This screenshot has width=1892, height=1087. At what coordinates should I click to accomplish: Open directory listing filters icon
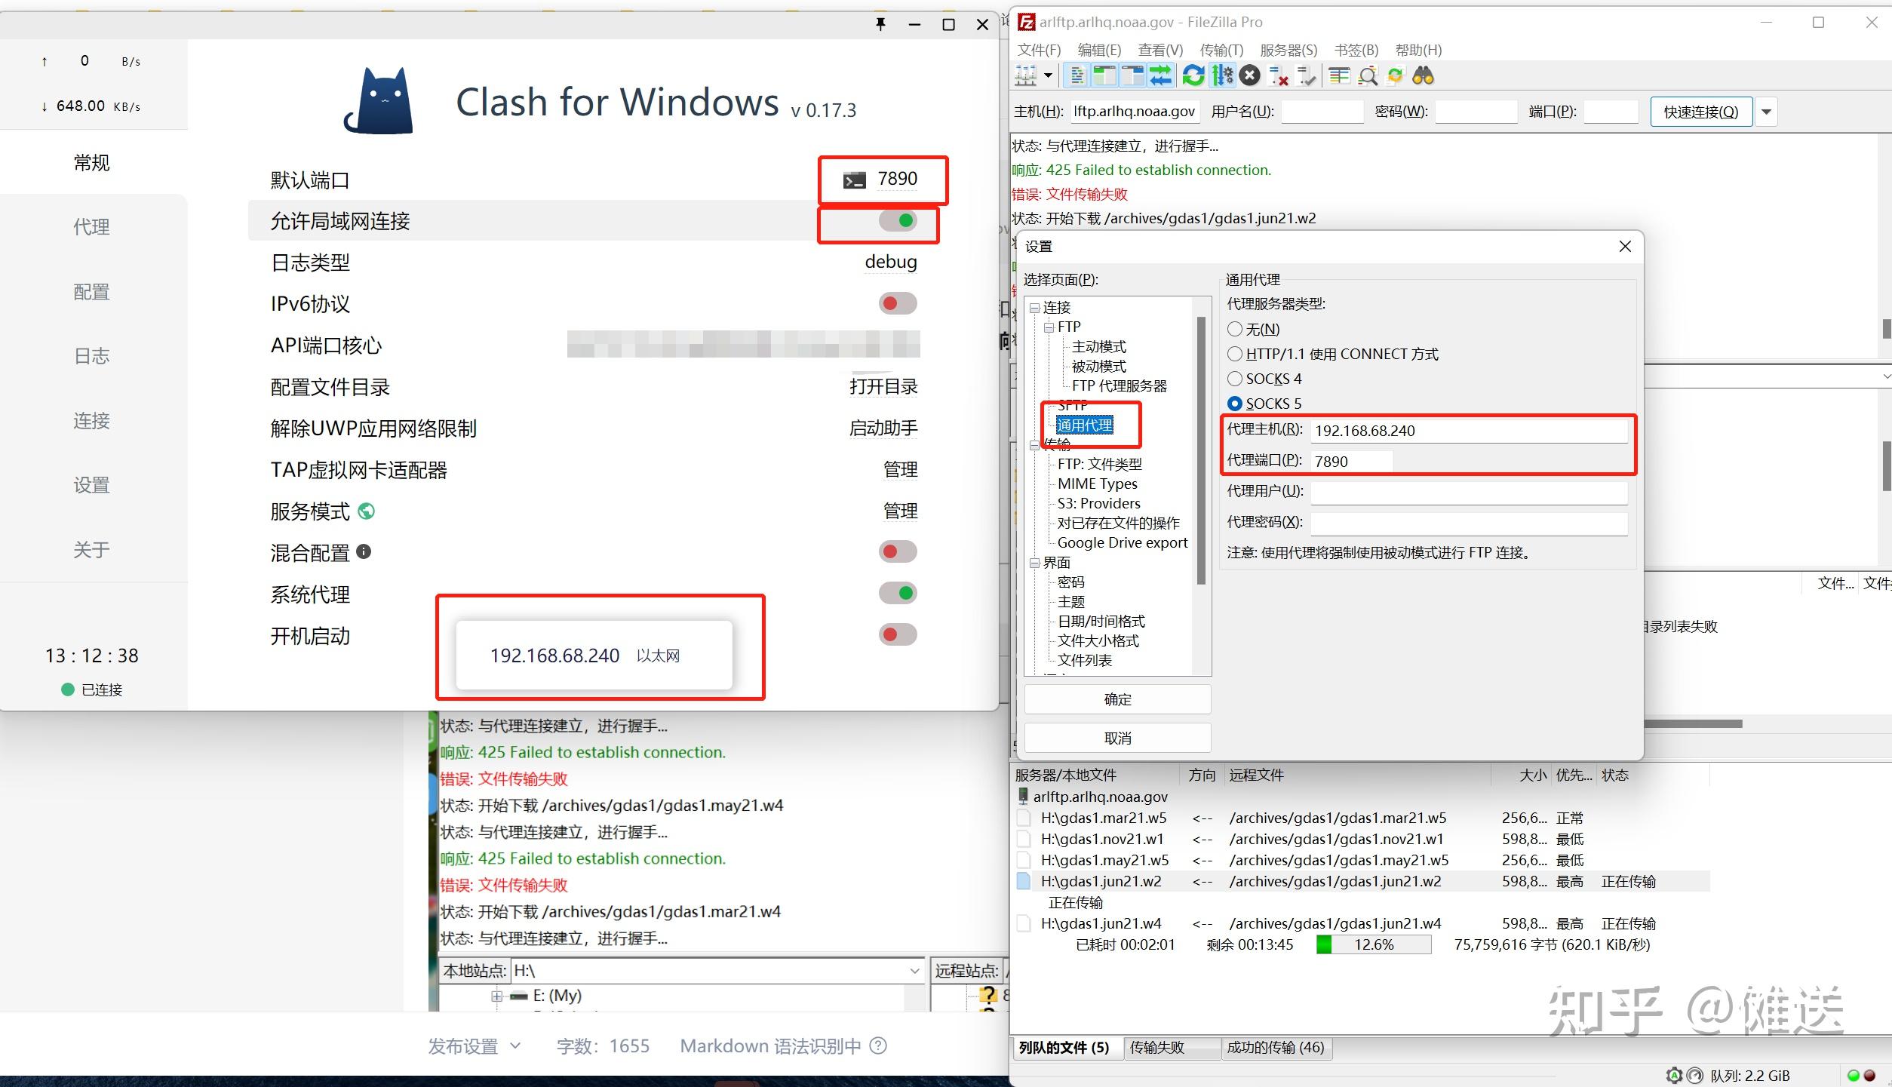click(x=1339, y=75)
